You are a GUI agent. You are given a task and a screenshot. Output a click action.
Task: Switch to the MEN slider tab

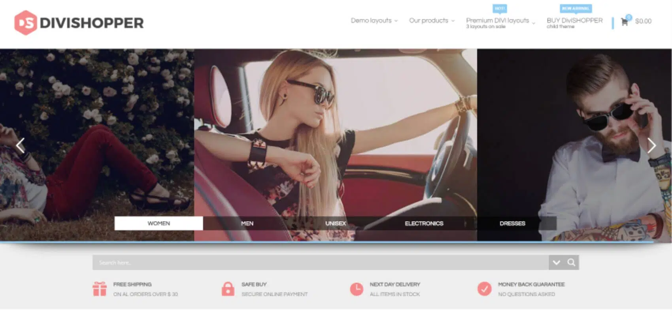tap(247, 223)
